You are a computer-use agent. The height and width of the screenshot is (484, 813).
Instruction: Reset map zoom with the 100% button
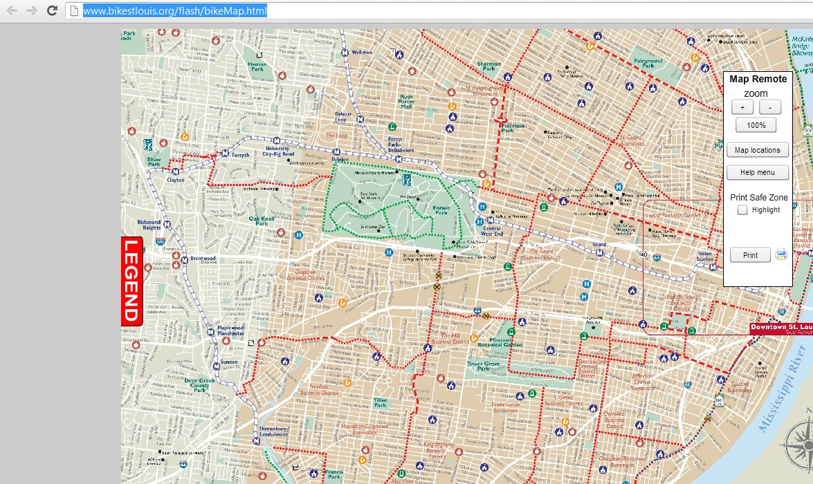tap(756, 124)
